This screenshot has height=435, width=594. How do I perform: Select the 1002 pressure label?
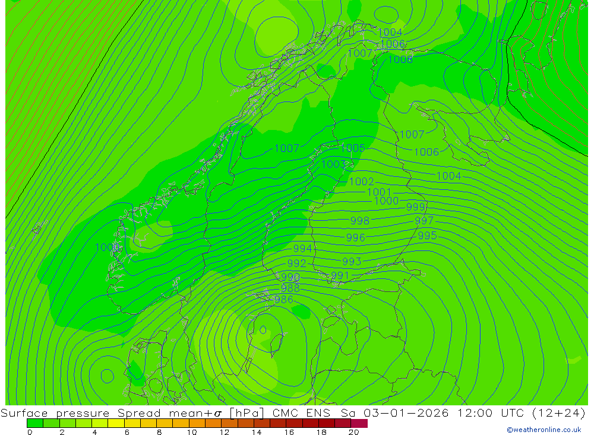(362, 182)
